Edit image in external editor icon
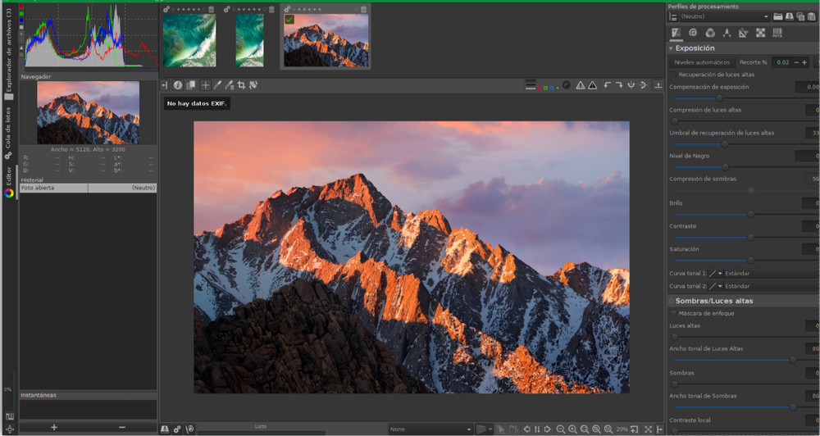The height and width of the screenshot is (436, 820). pos(190,429)
